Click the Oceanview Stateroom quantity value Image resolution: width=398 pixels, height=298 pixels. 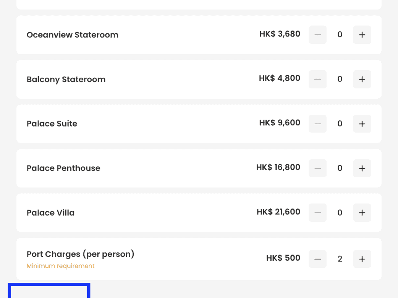pyautogui.click(x=340, y=35)
